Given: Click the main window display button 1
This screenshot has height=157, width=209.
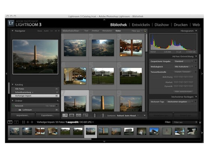Looking at the screenshot, I should [10, 122].
